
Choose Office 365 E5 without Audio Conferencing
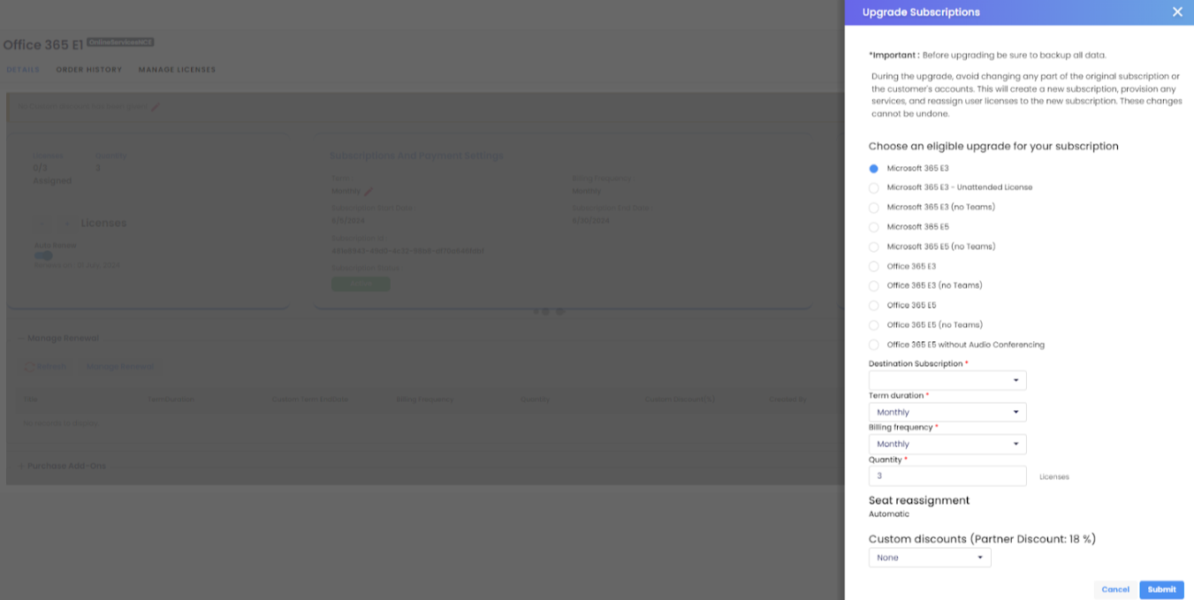pyautogui.click(x=873, y=345)
